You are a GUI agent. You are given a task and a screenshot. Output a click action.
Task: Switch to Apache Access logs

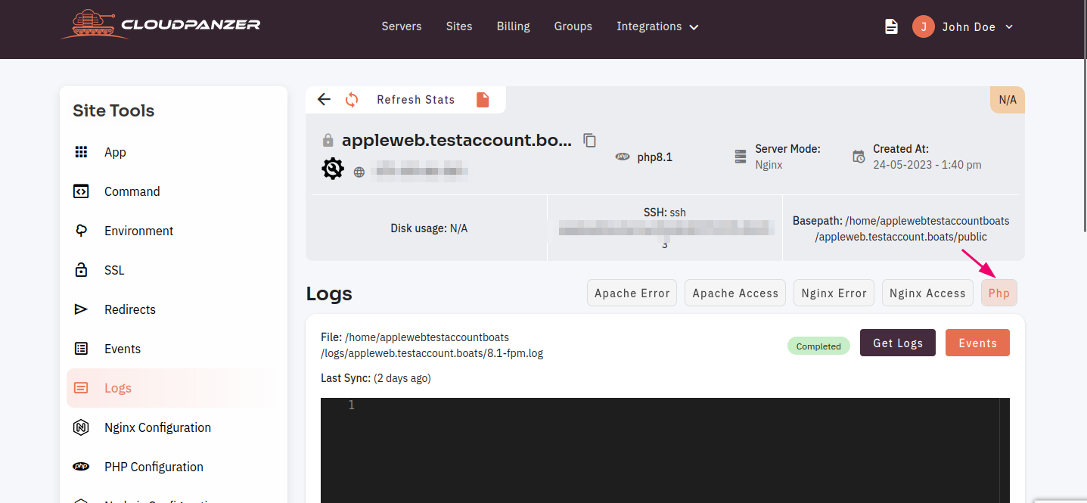point(735,293)
